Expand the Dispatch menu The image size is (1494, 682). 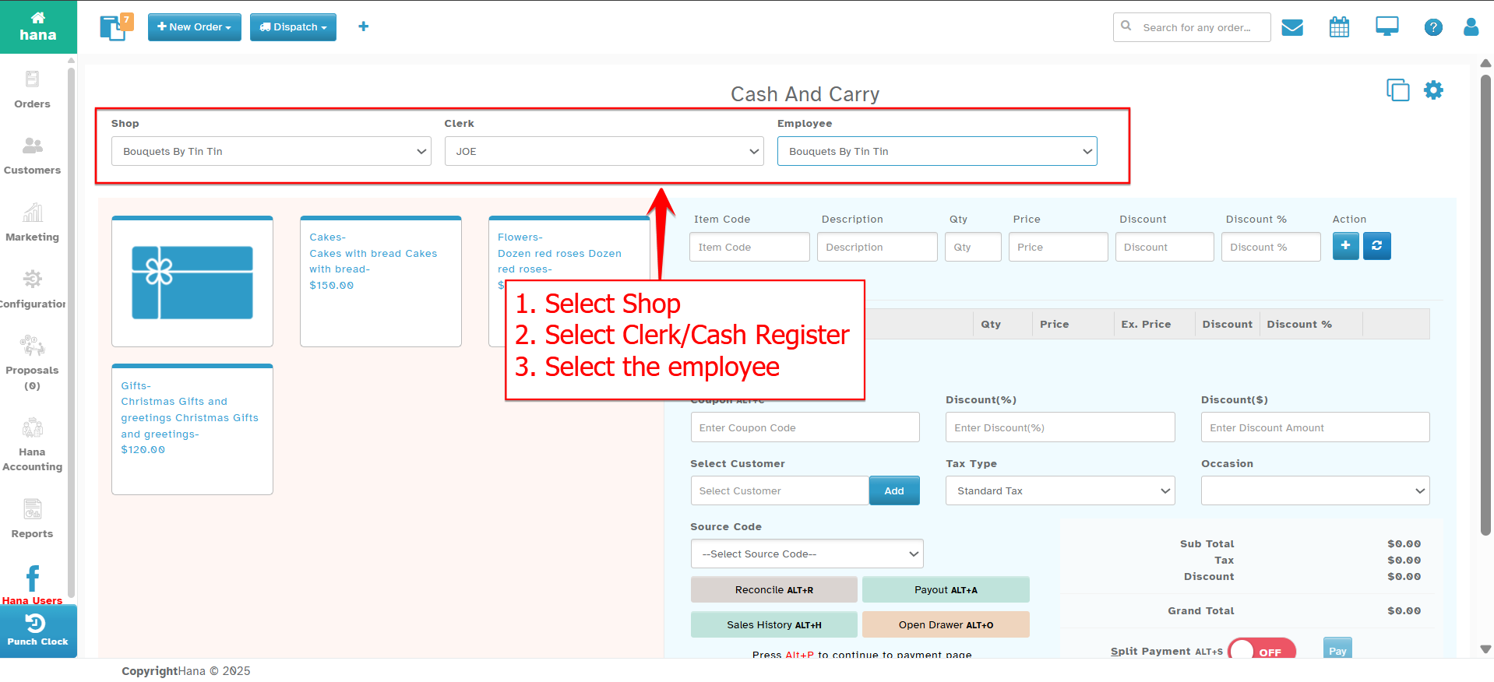pos(293,26)
